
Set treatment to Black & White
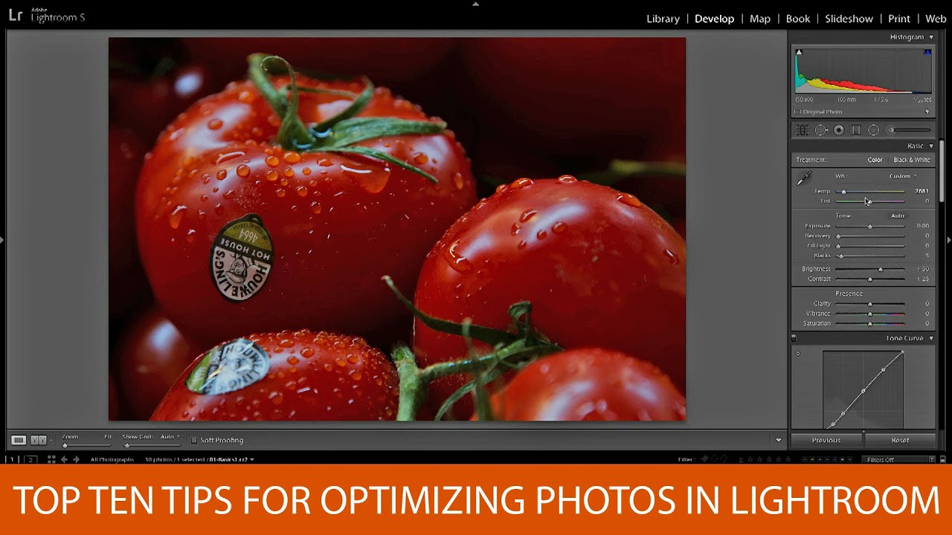pos(912,160)
